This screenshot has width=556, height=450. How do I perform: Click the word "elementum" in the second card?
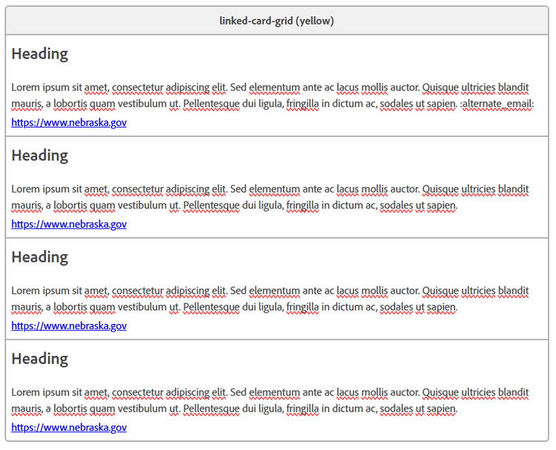(274, 188)
